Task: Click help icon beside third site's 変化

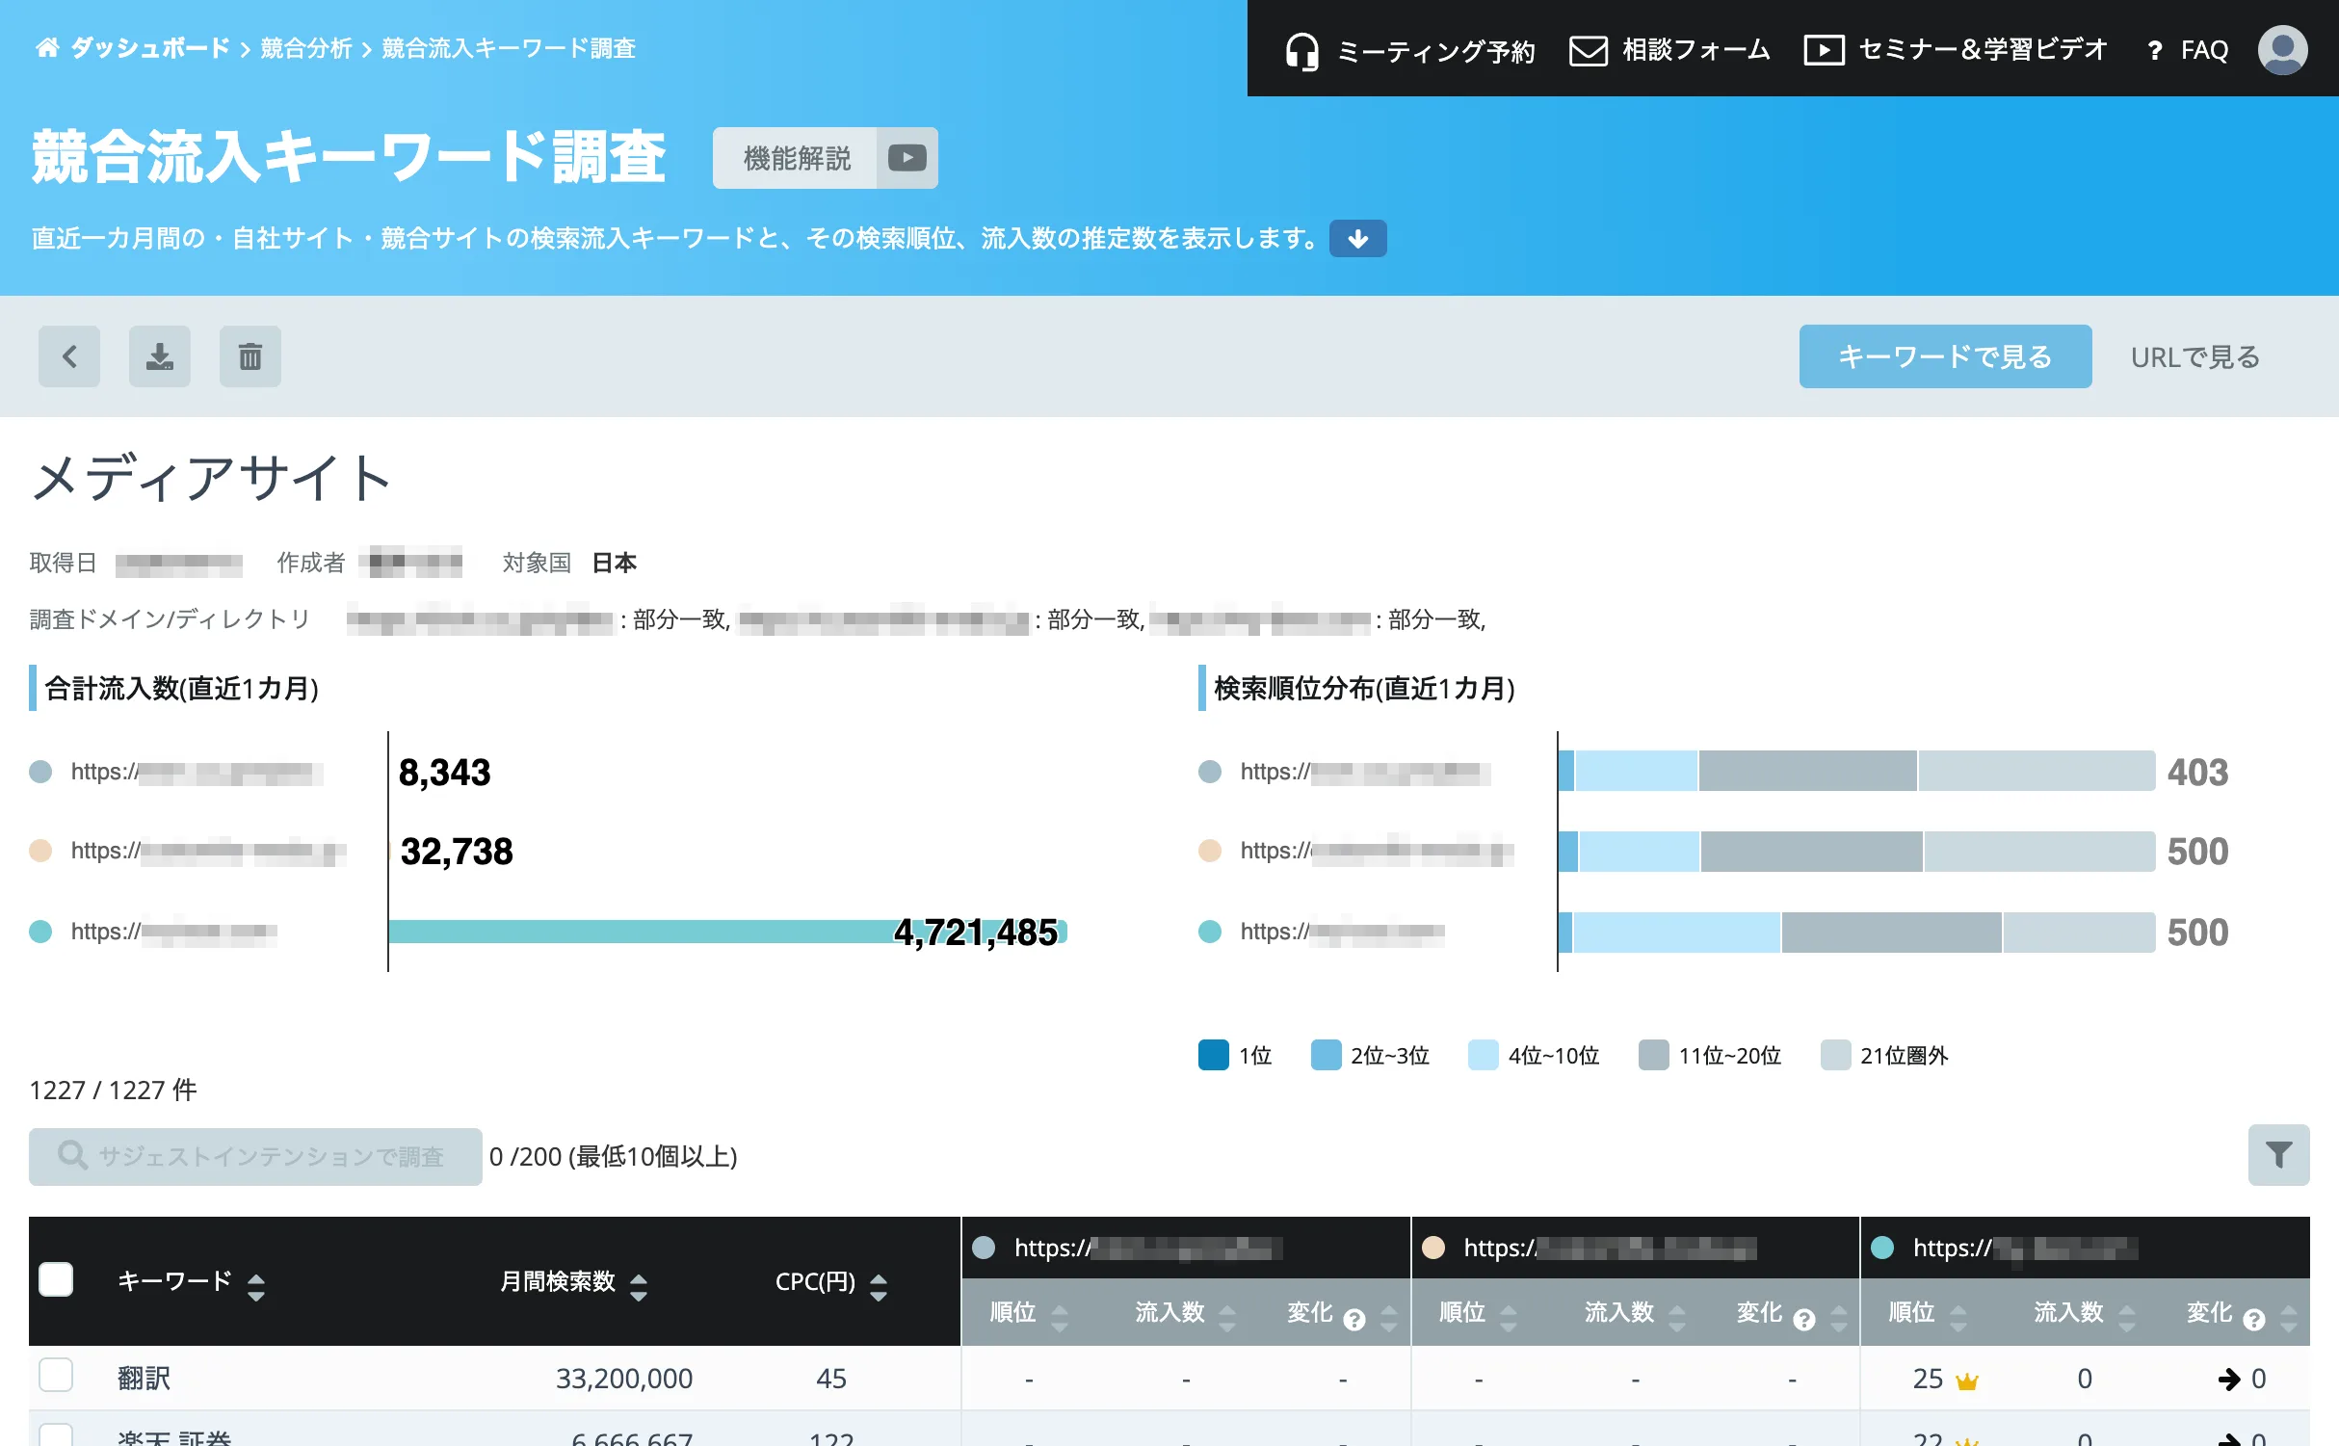Action: coord(2254,1320)
